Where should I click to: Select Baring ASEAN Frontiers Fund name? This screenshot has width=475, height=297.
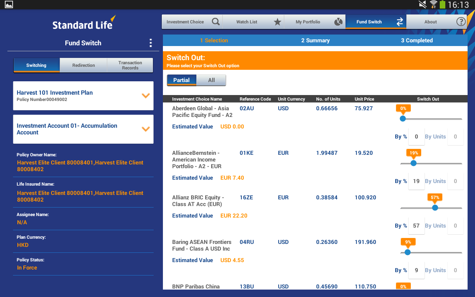click(x=202, y=245)
